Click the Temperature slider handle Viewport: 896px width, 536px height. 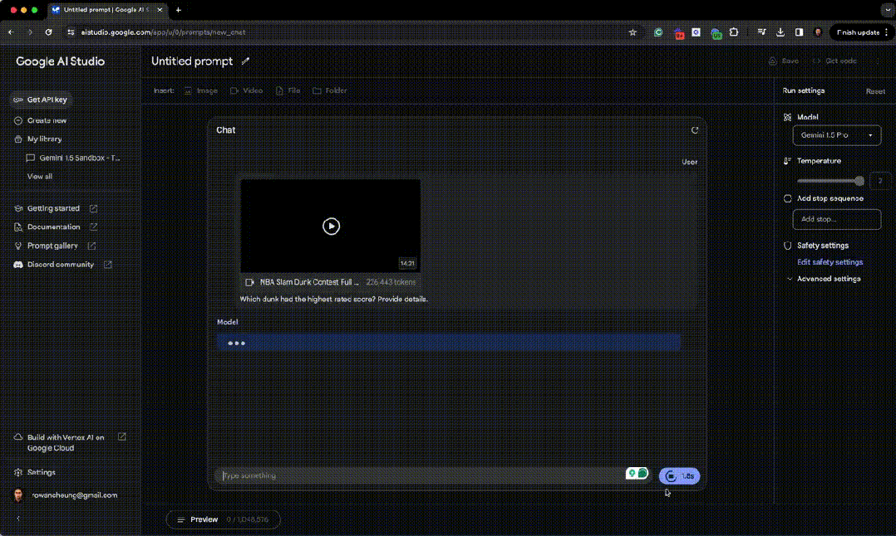click(859, 181)
